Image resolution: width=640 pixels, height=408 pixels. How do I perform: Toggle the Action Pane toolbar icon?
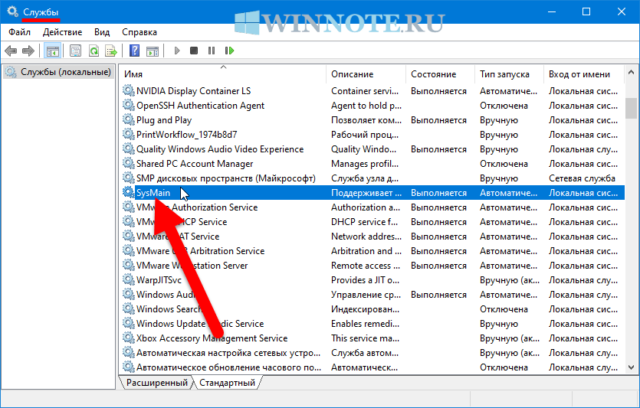[153, 51]
